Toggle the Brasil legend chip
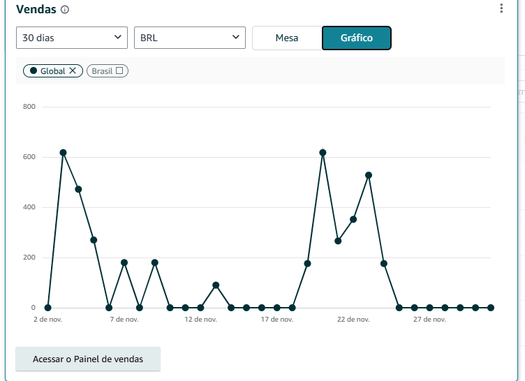This screenshot has width=525, height=381. tap(102, 71)
